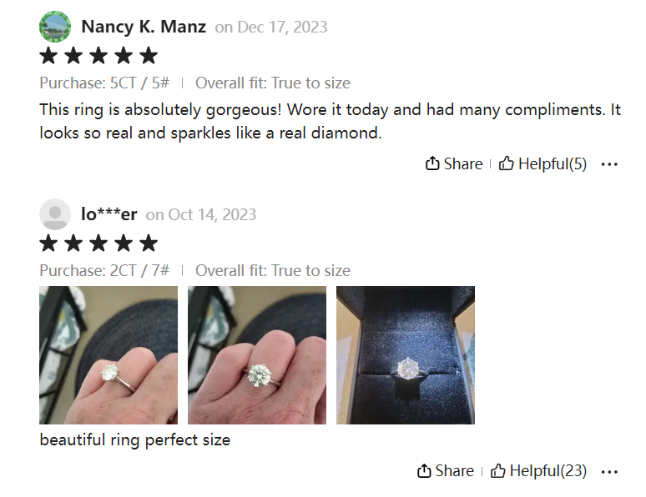Screen dimensions: 646x497
Task: Click the share icon on Nancy's review
Action: point(432,164)
